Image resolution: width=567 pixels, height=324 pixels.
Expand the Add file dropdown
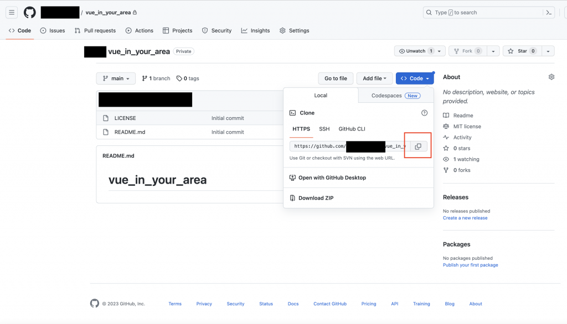[375, 79]
